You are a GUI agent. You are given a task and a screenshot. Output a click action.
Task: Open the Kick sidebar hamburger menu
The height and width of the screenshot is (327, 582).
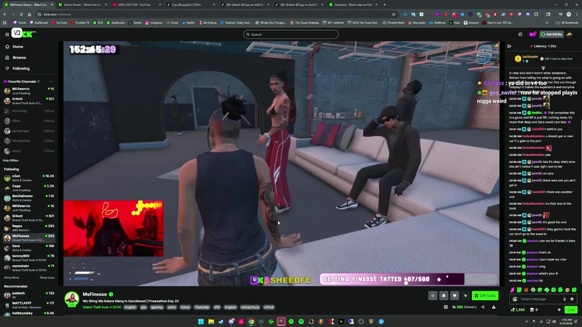(7, 34)
